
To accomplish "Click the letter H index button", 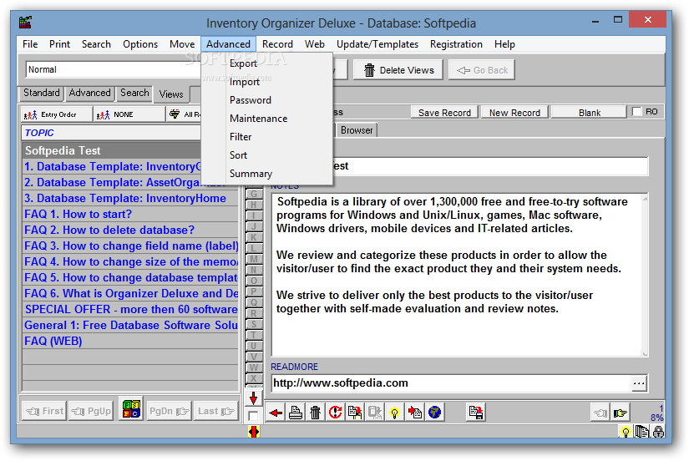I will point(254,205).
